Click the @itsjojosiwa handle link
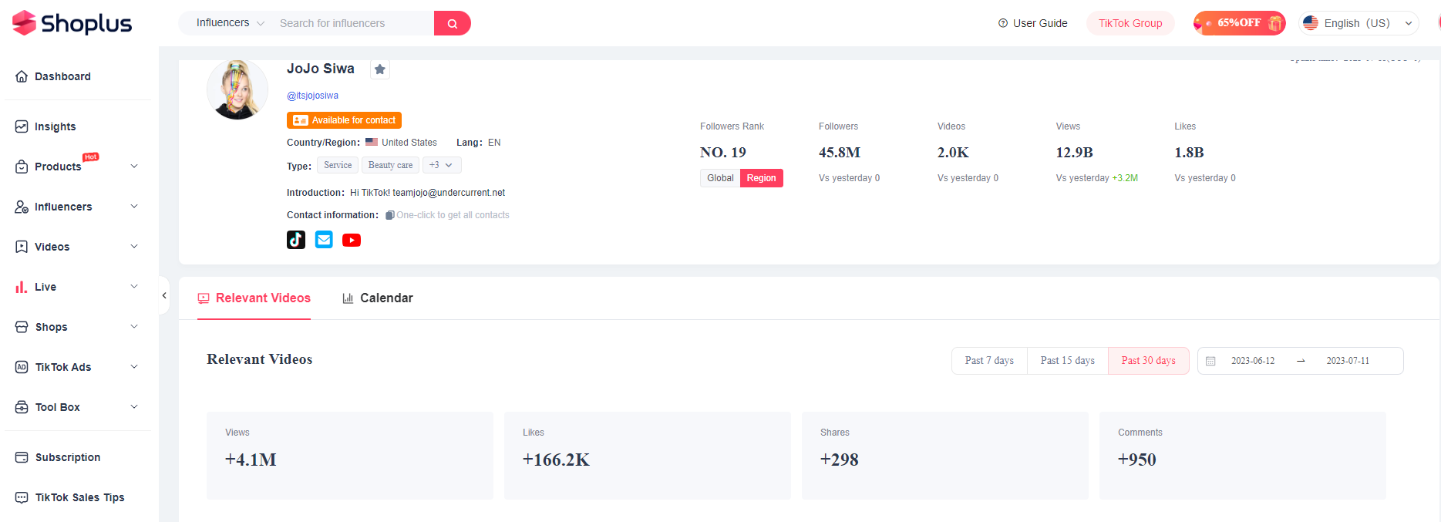Screen dimensions: 1441x522 click(312, 96)
